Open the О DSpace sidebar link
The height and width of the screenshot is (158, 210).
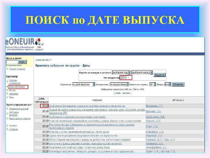pyautogui.click(x=13, y=129)
